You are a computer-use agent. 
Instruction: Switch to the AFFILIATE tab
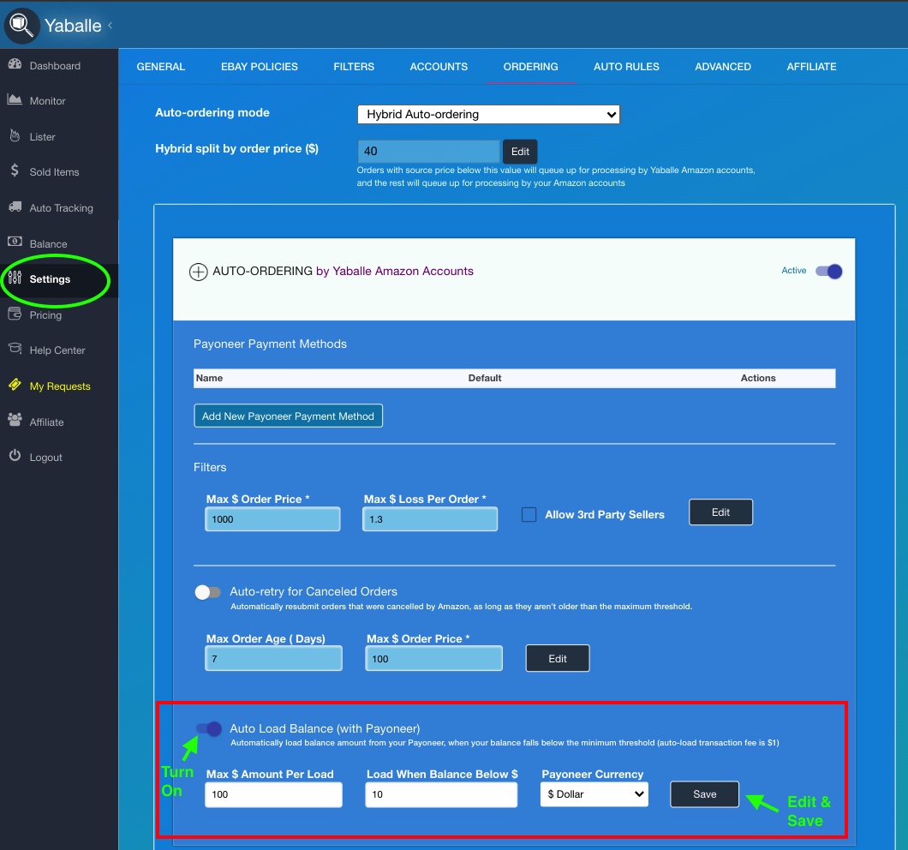point(812,67)
